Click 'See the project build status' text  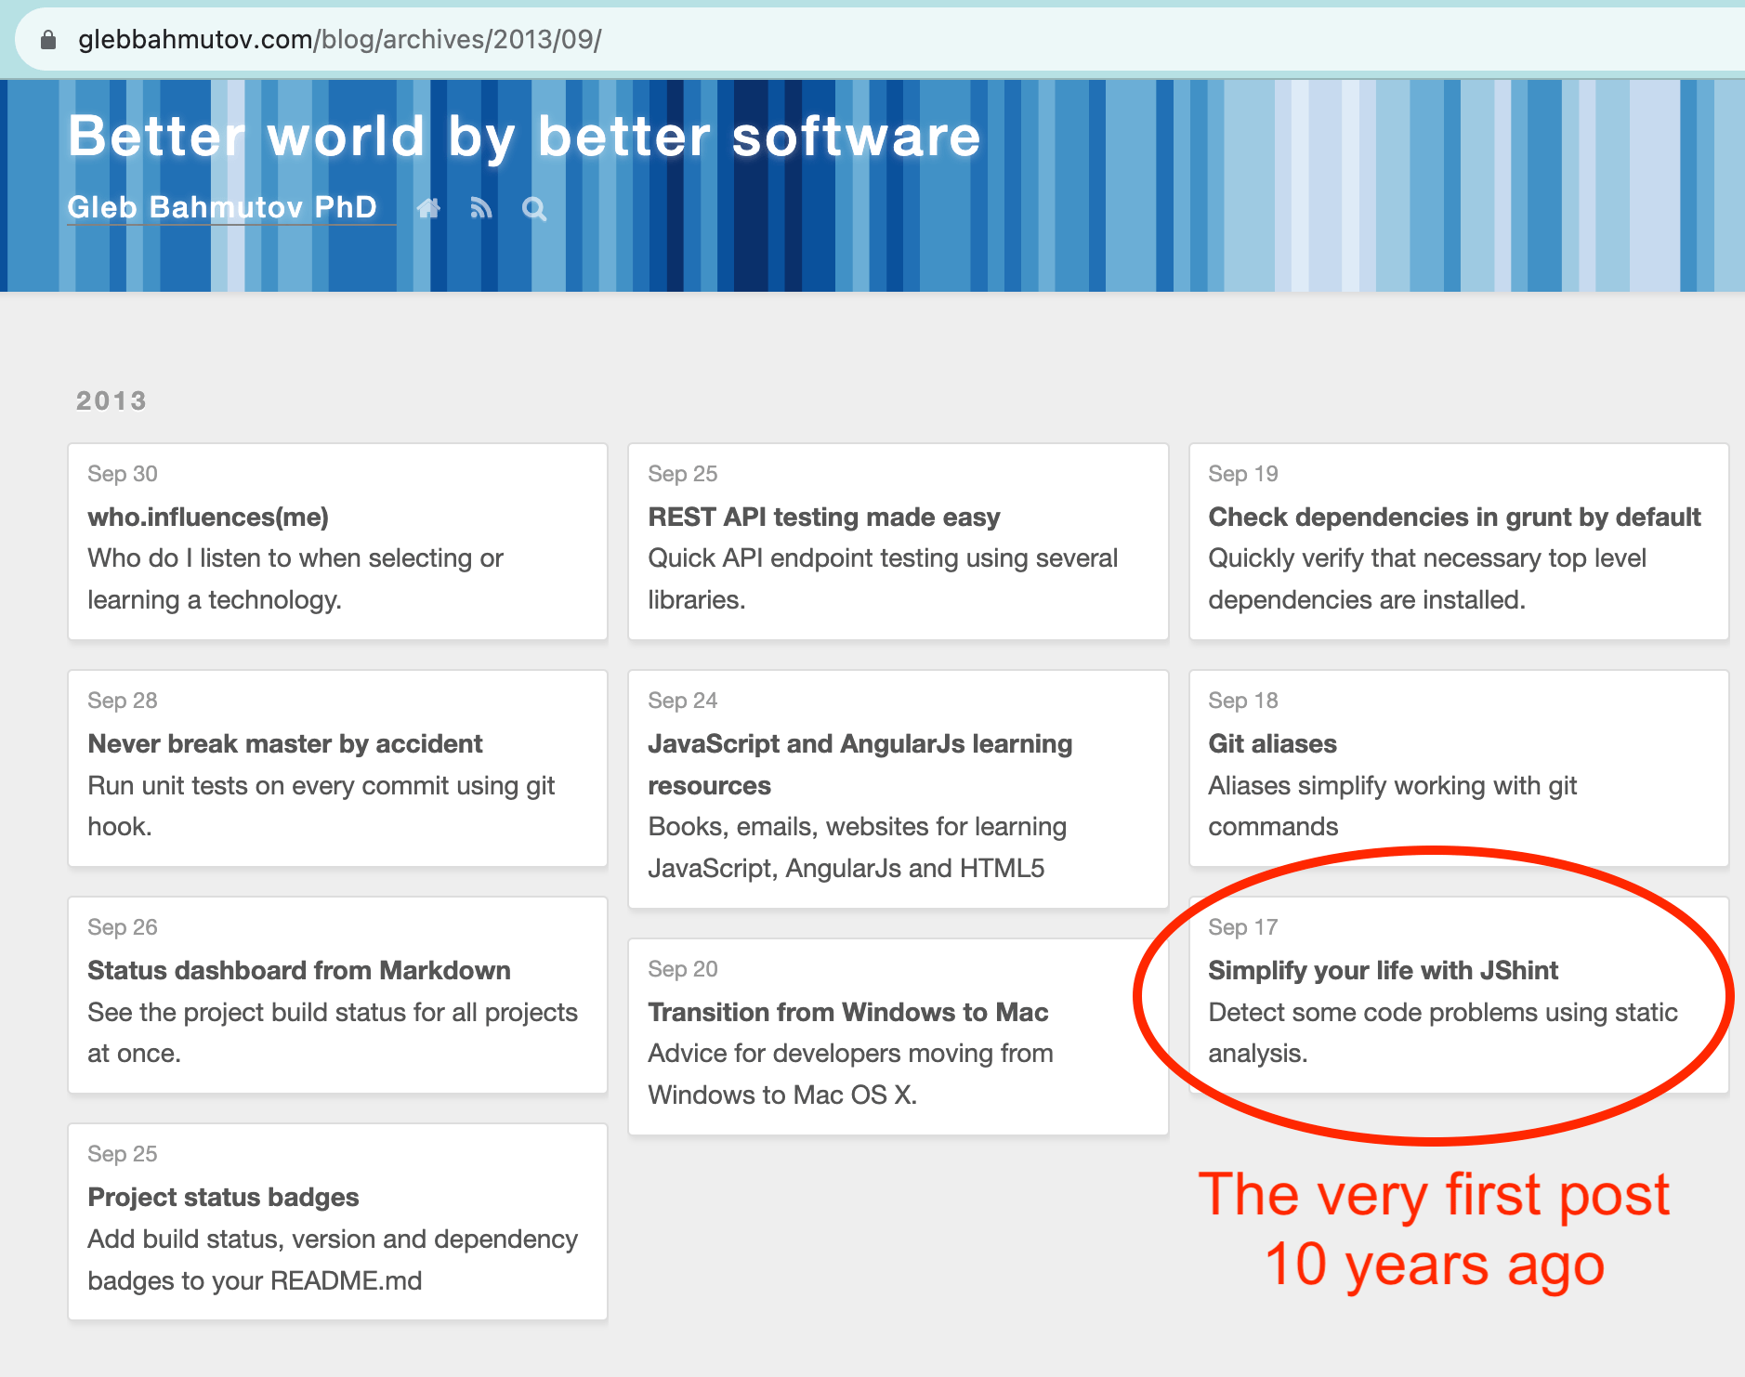coord(333,1032)
